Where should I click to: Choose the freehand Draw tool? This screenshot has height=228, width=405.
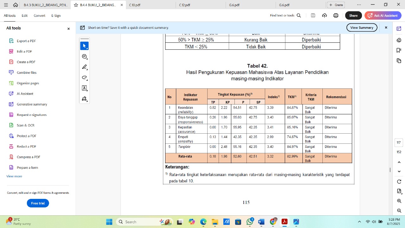tap(84, 78)
